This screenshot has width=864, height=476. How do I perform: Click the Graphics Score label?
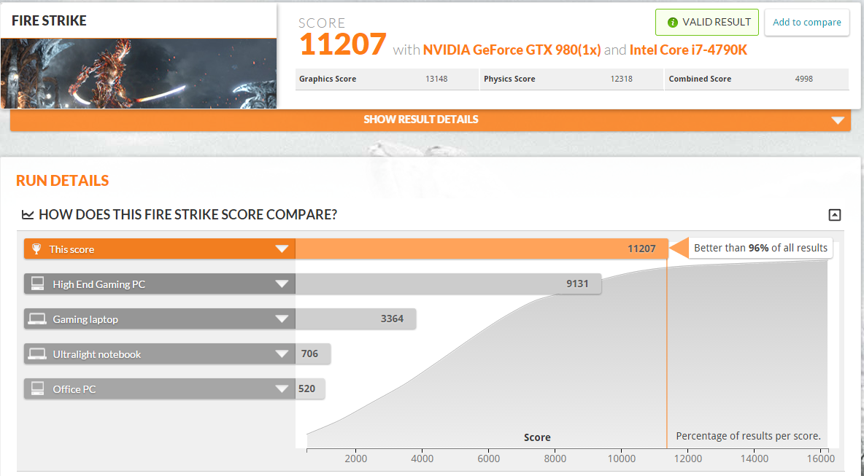coord(328,79)
